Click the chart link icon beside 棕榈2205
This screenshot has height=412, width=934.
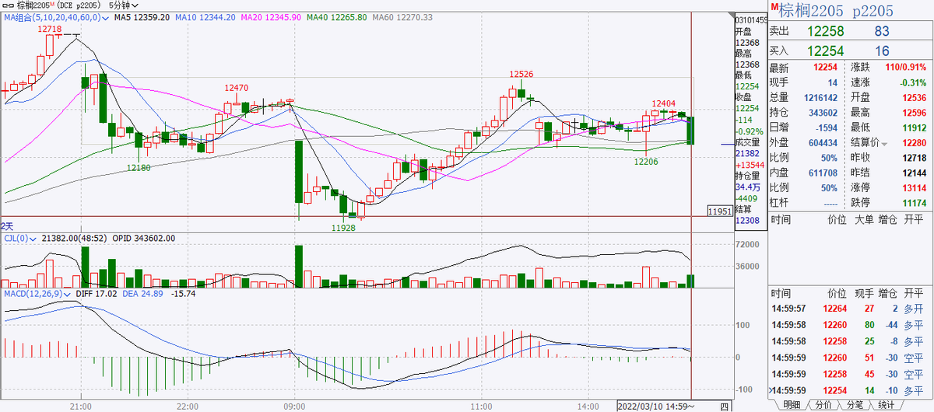point(6,5)
